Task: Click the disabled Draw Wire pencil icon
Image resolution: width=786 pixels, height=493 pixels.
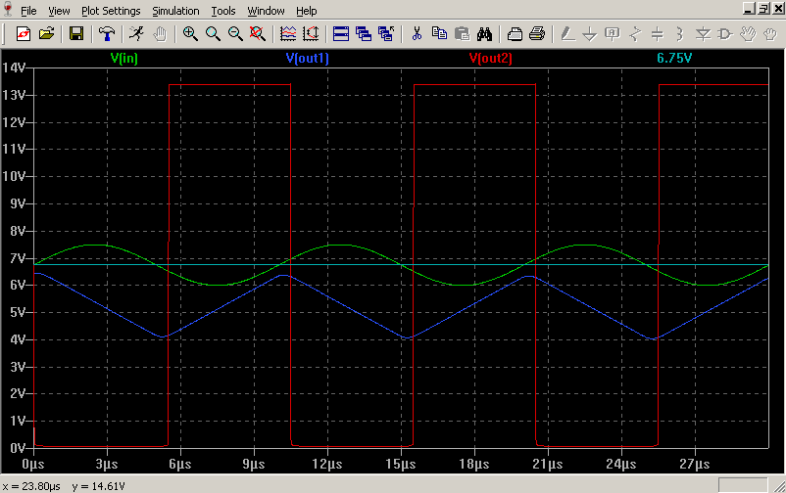Action: [x=567, y=34]
